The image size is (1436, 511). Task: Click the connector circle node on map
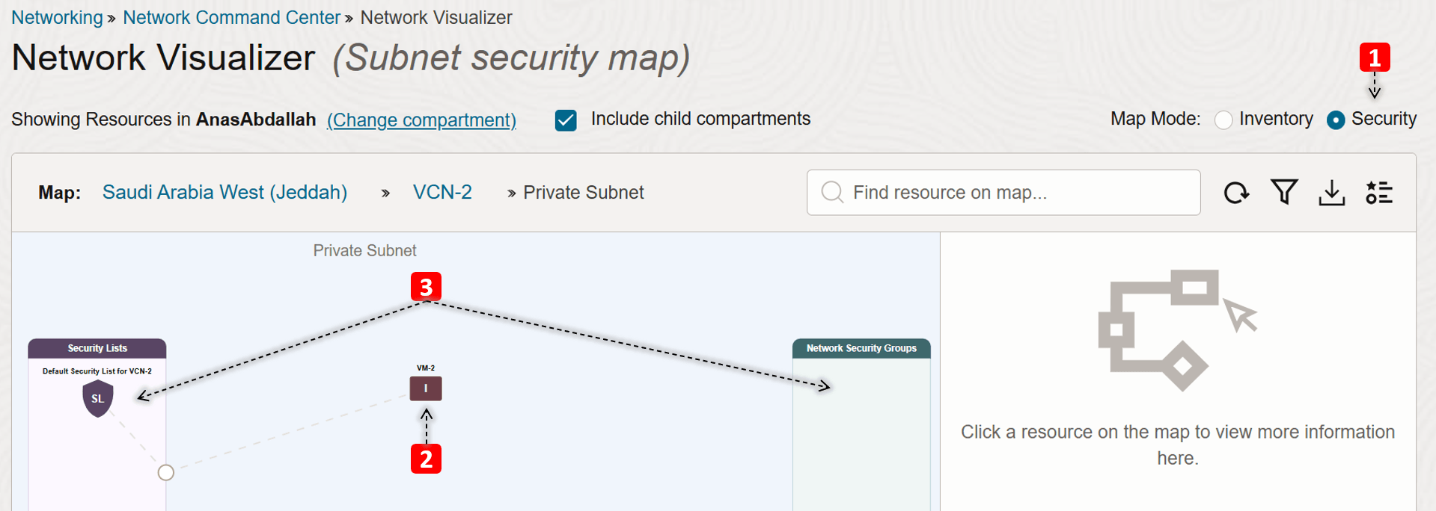(166, 472)
